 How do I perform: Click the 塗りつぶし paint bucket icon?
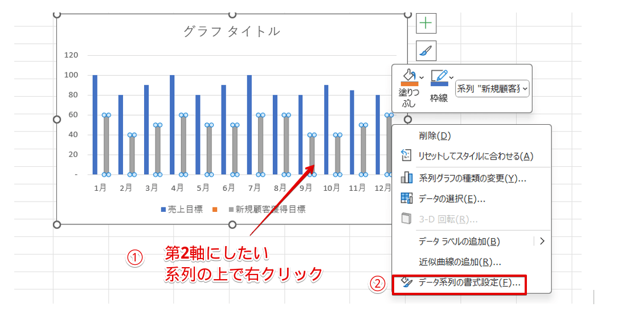click(408, 76)
